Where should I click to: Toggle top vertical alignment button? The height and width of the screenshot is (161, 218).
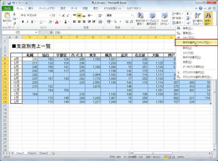(75, 15)
